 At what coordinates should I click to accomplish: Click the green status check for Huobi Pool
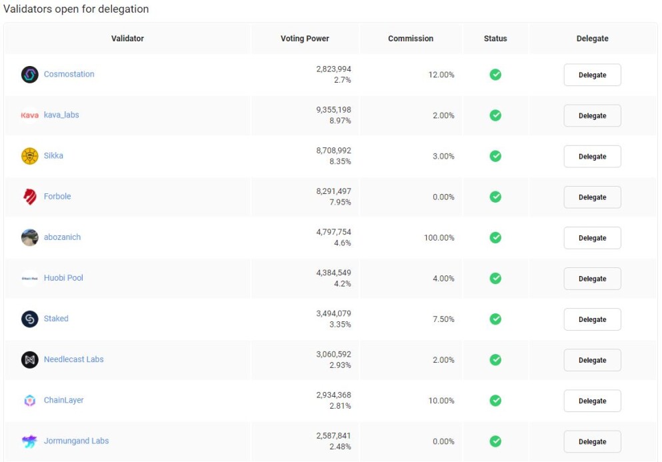pos(495,278)
